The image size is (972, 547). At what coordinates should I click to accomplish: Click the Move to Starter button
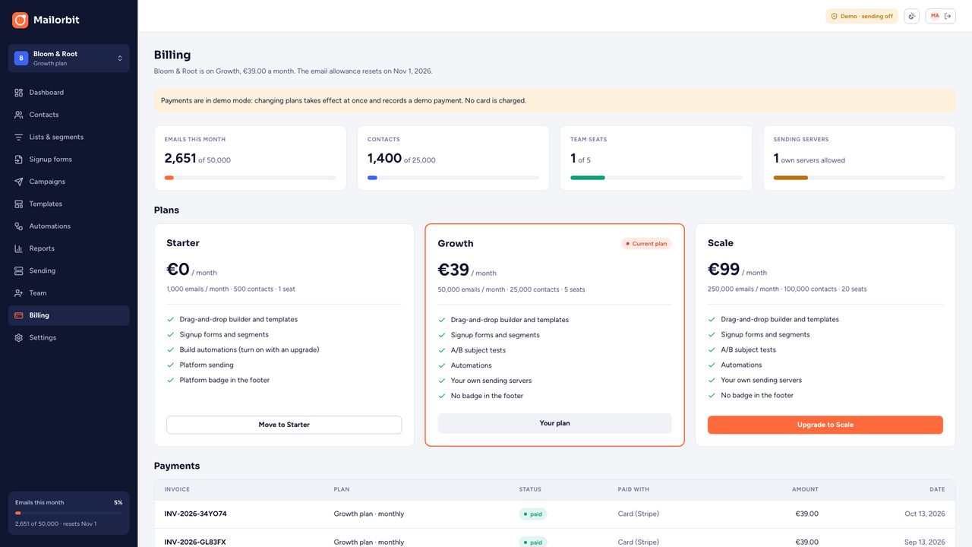pyautogui.click(x=284, y=425)
